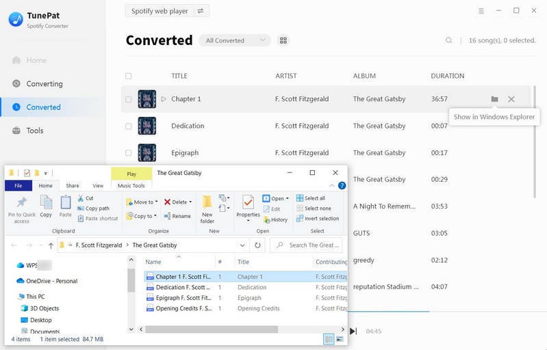
Task: Expand the Open dropdown in ribbon
Action: (x=288, y=198)
